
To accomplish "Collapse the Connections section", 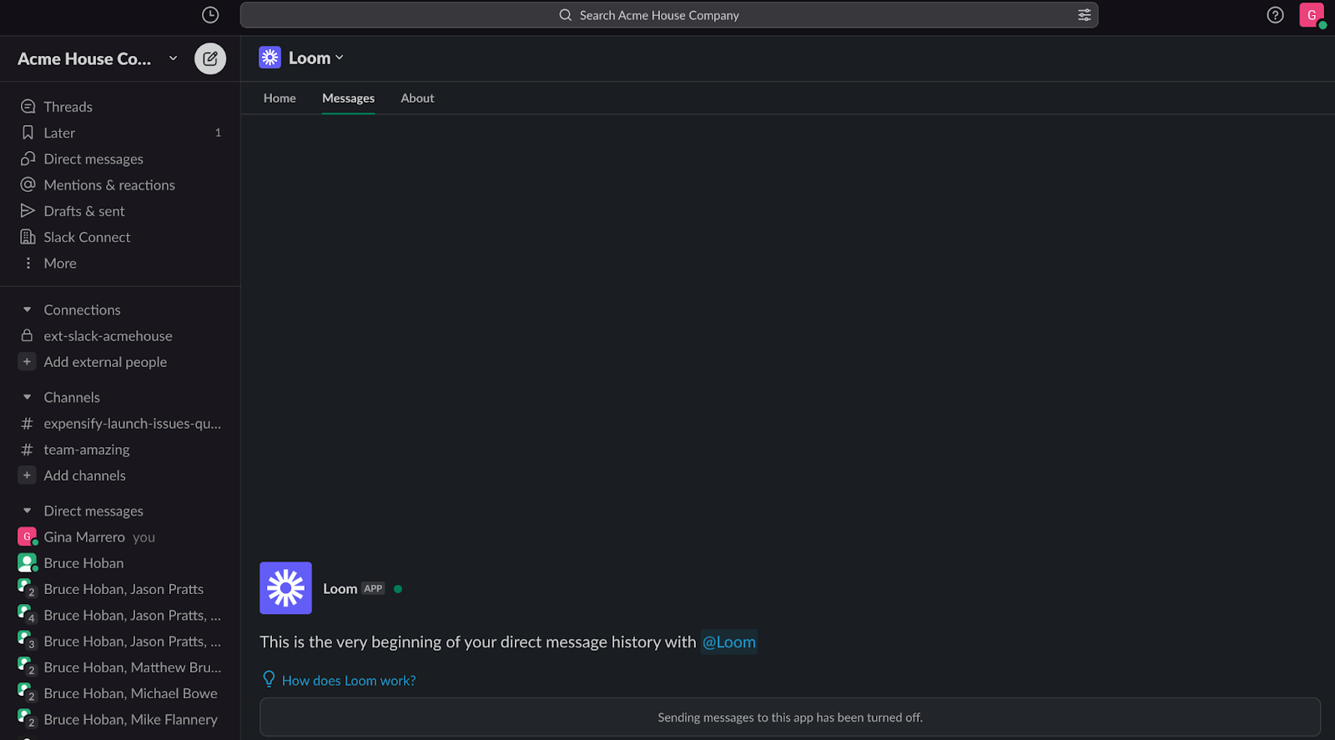I will pyautogui.click(x=28, y=310).
